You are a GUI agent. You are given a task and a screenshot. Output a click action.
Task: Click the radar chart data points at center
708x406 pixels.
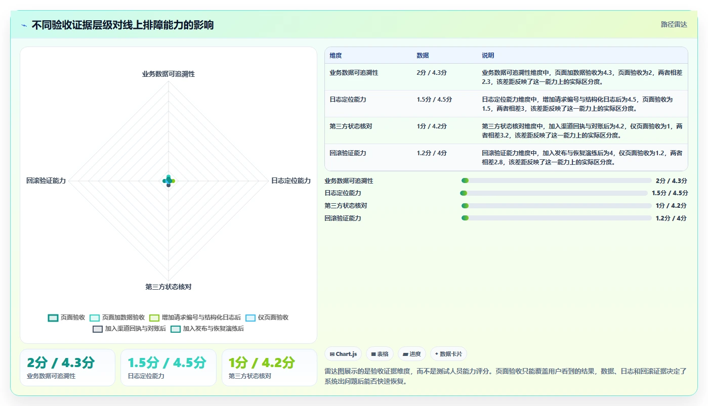click(169, 181)
